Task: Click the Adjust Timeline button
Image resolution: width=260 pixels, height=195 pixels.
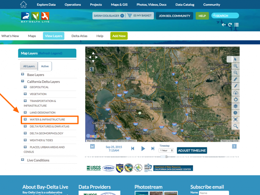Action: 192,150
